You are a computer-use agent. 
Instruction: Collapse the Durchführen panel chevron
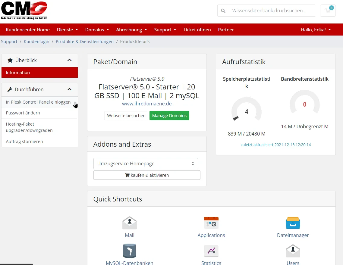coord(70,89)
